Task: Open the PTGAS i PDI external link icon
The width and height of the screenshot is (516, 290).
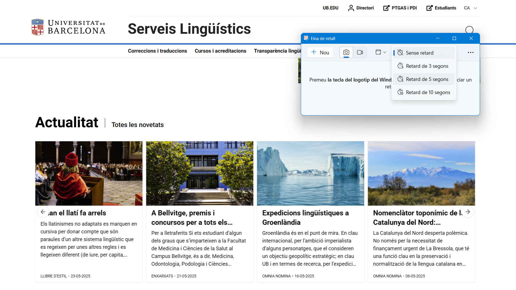Action: [x=386, y=8]
